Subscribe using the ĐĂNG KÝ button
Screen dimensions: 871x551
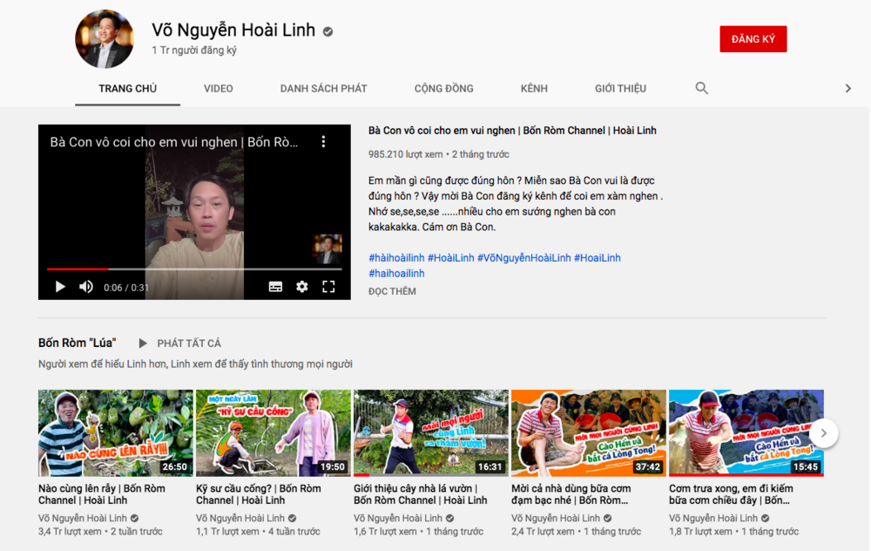click(x=753, y=39)
